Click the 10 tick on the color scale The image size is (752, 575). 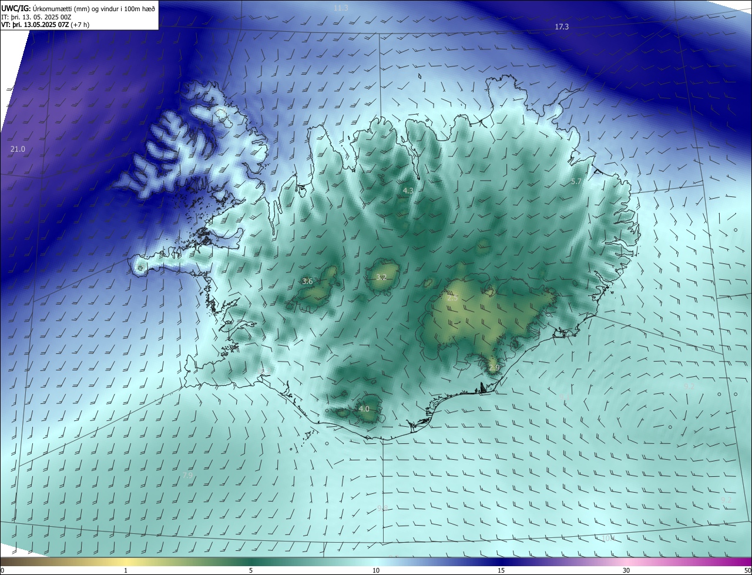pyautogui.click(x=376, y=570)
